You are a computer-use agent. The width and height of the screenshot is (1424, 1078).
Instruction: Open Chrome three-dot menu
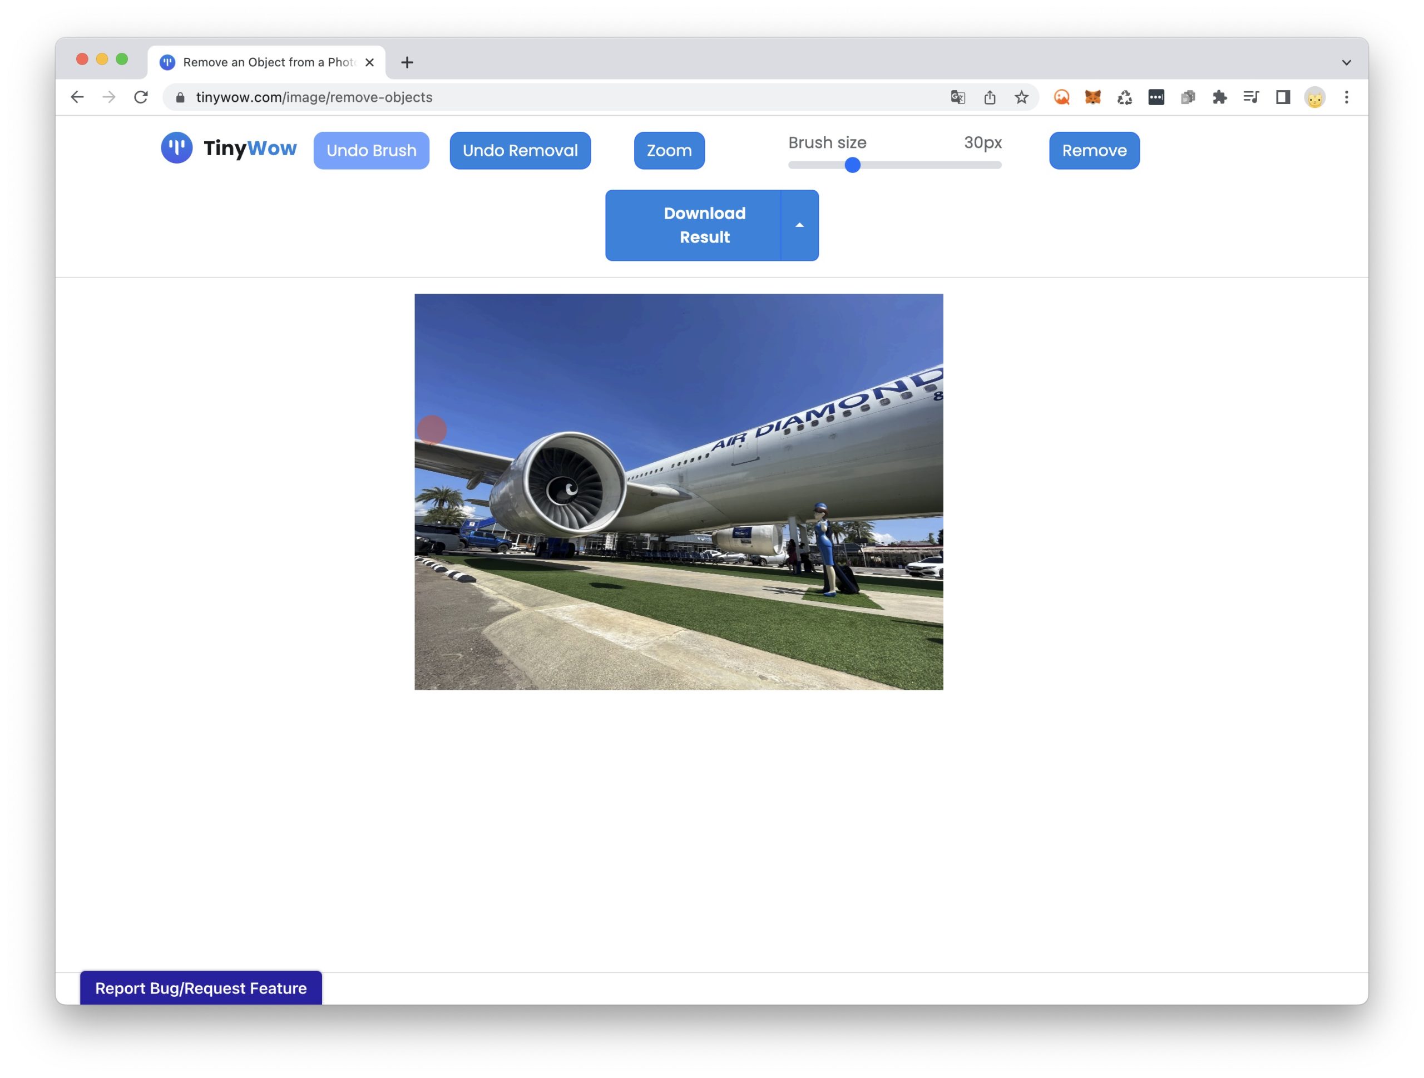tap(1346, 97)
